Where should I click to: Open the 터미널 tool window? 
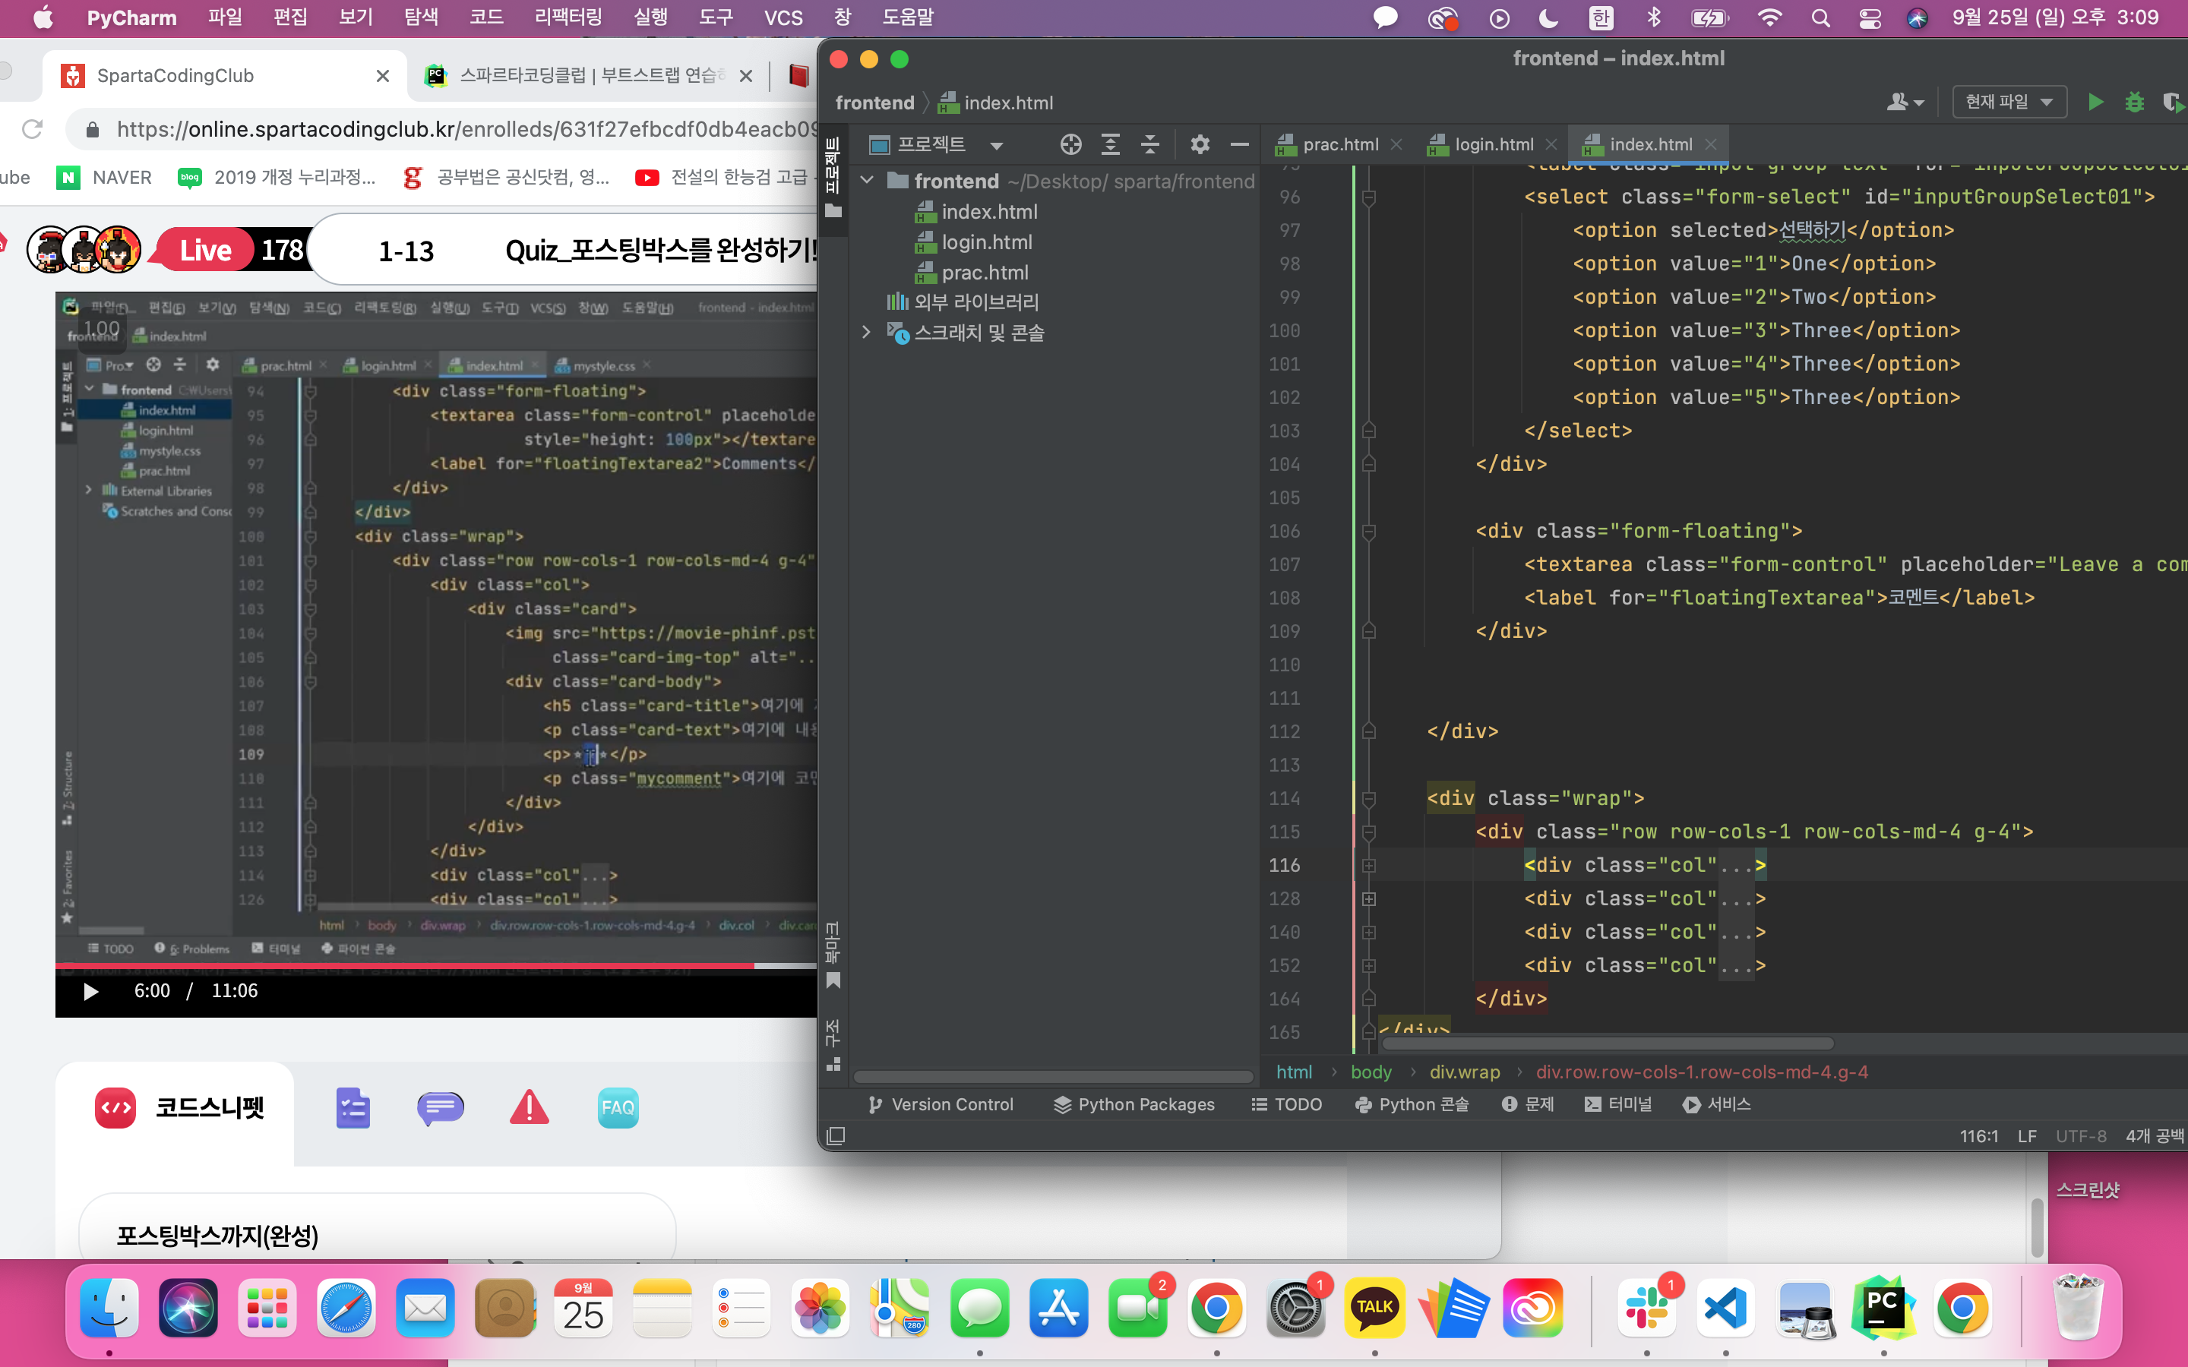coord(1618,1105)
